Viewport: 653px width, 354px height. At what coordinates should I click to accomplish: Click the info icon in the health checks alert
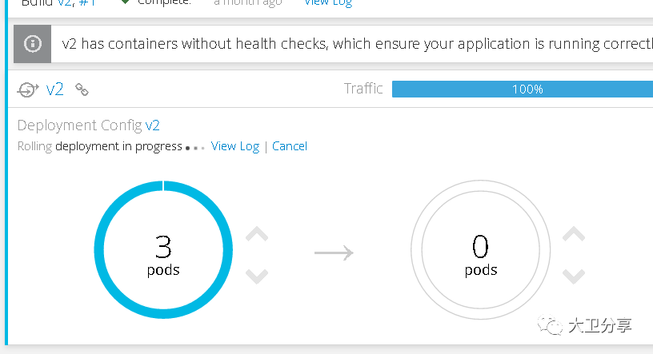coord(33,44)
